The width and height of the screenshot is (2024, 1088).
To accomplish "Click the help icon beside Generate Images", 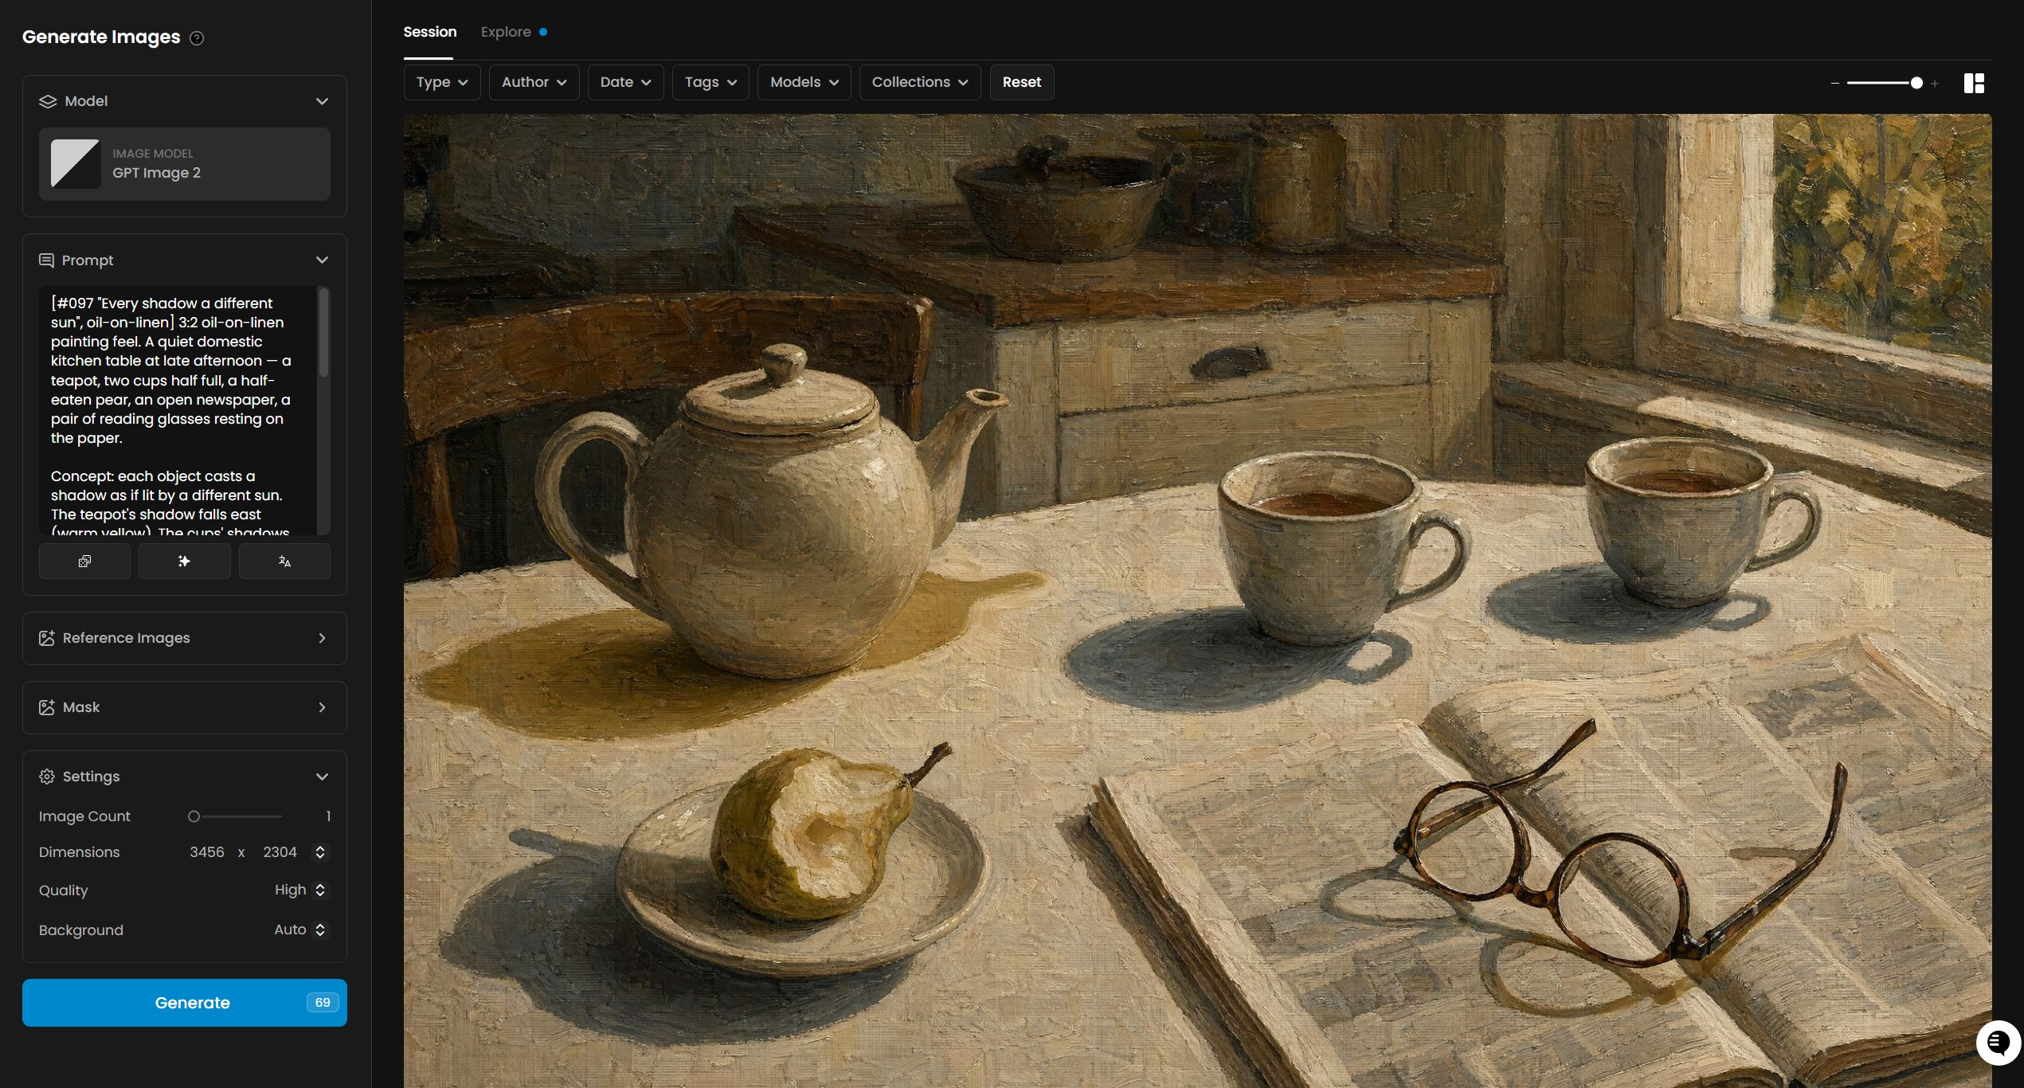I will pyautogui.click(x=197, y=38).
